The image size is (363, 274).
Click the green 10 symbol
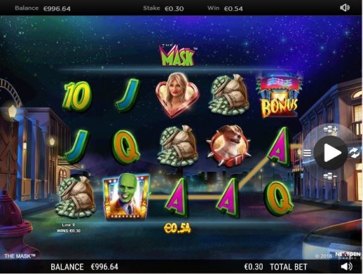click(x=77, y=97)
